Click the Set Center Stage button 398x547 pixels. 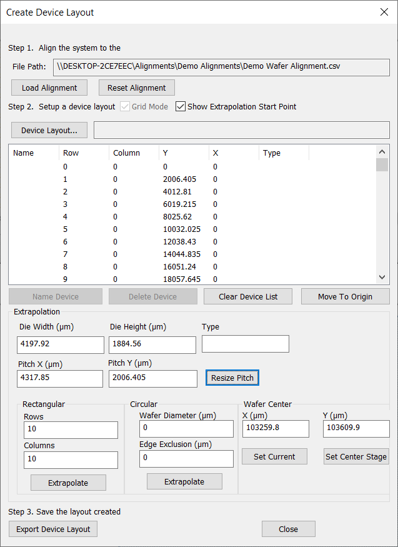tap(356, 456)
